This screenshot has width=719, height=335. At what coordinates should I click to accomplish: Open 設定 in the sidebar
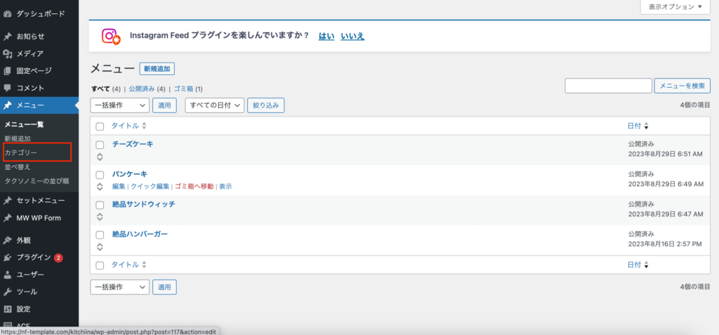(x=24, y=309)
